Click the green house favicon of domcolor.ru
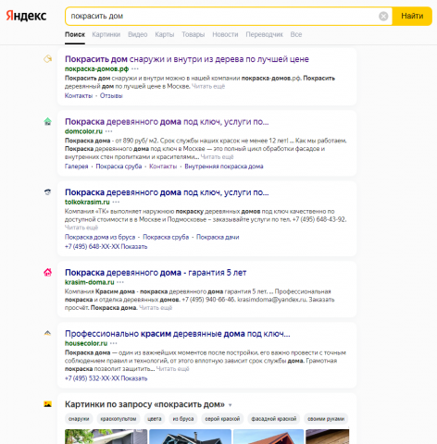 (x=47, y=121)
